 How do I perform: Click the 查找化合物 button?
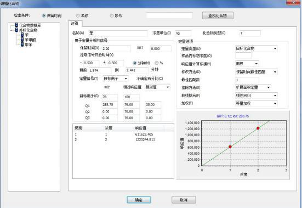pyautogui.click(x=218, y=15)
